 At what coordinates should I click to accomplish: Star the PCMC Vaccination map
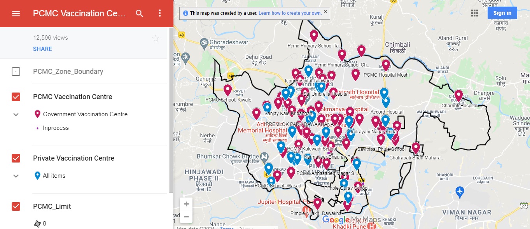[x=156, y=38]
